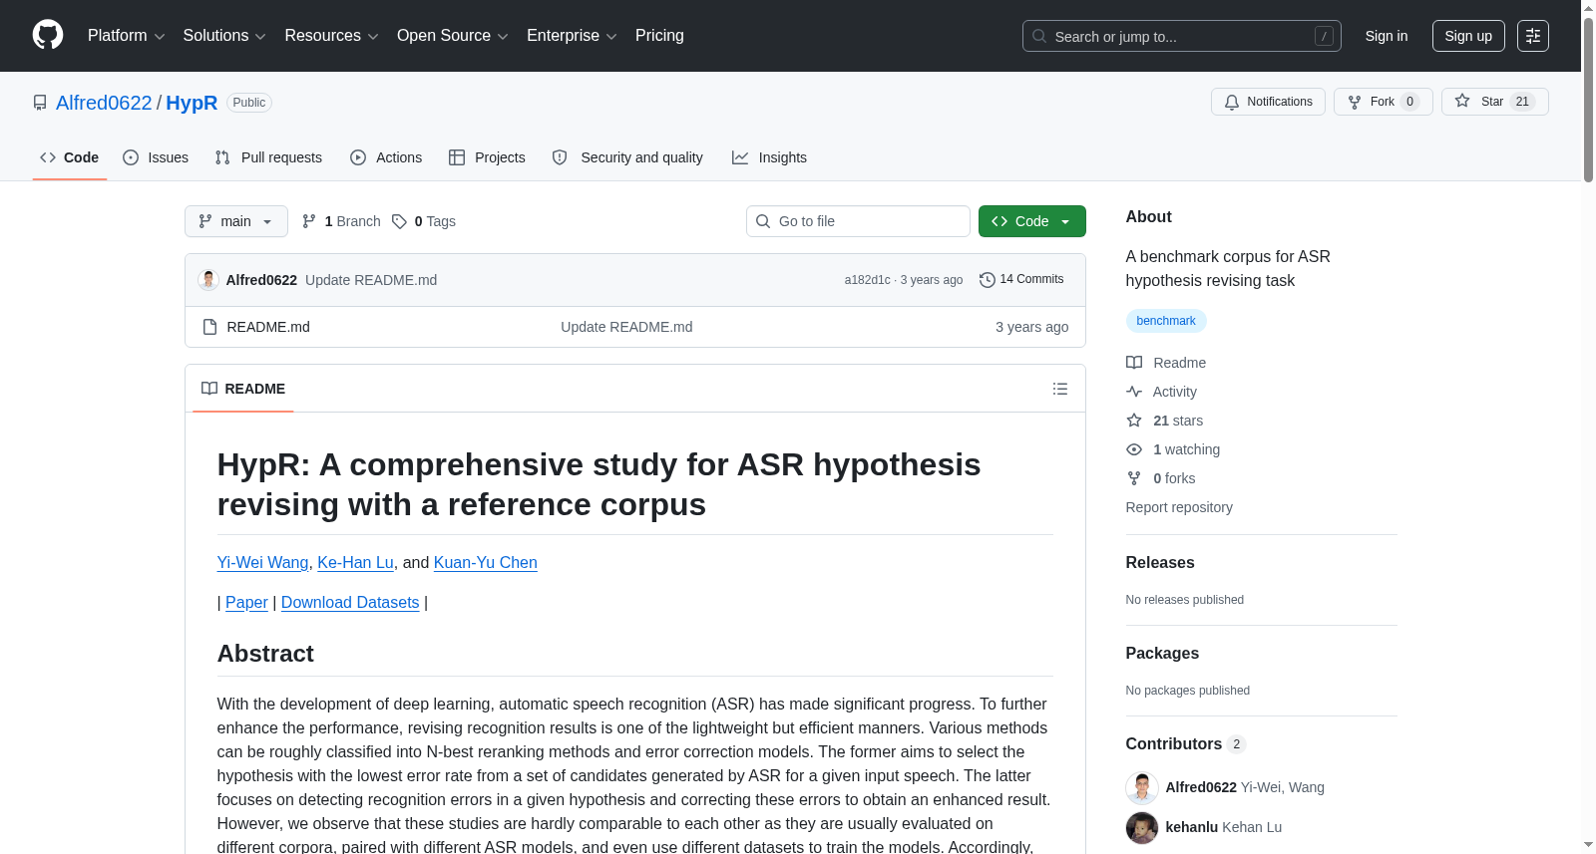The image size is (1596, 854).
Task: Click Alfred0622's avatar under Contributors
Action: pyautogui.click(x=1142, y=787)
